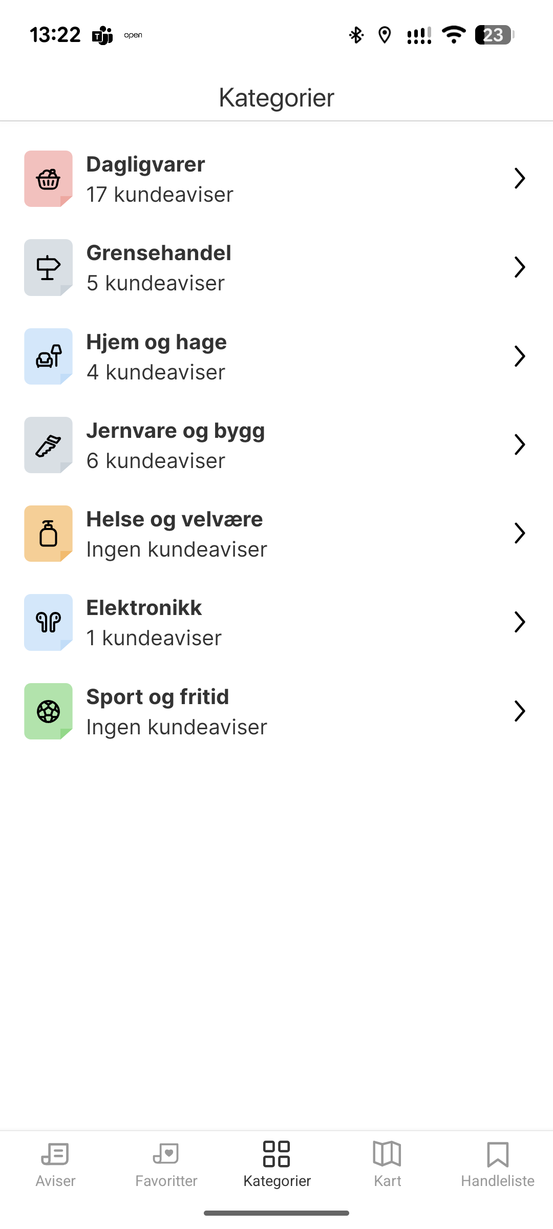Tap the Grensehandel signpost icon
The image size is (553, 1229).
(x=48, y=267)
